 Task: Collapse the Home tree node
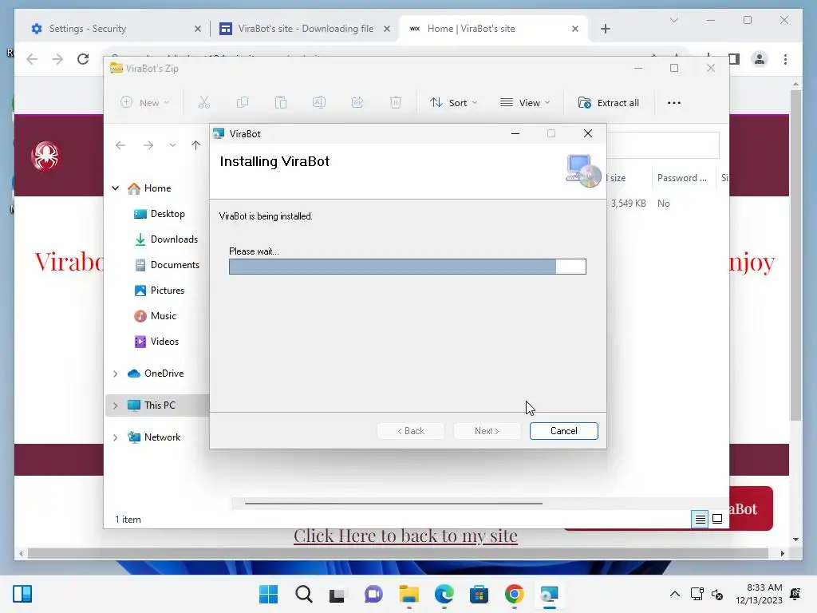(x=116, y=188)
